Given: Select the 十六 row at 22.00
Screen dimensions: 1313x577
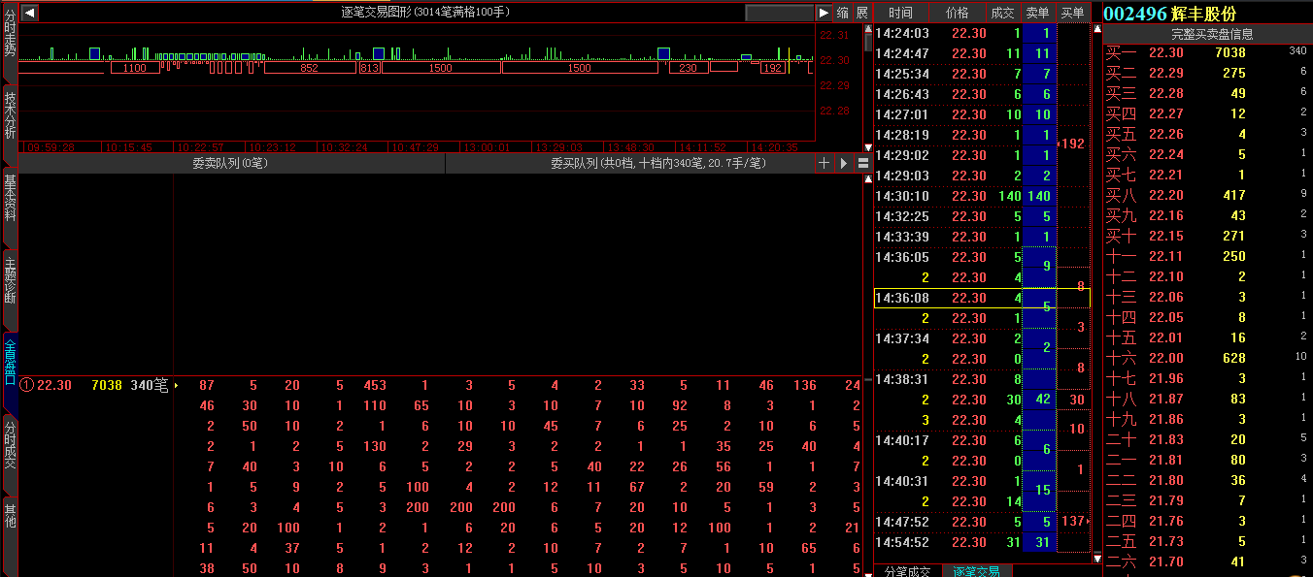Looking at the screenshot, I should click(1207, 358).
